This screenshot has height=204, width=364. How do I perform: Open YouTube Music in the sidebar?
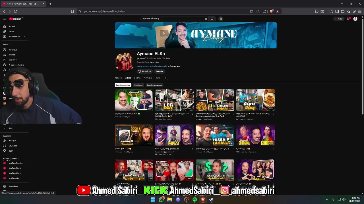tap(15, 173)
